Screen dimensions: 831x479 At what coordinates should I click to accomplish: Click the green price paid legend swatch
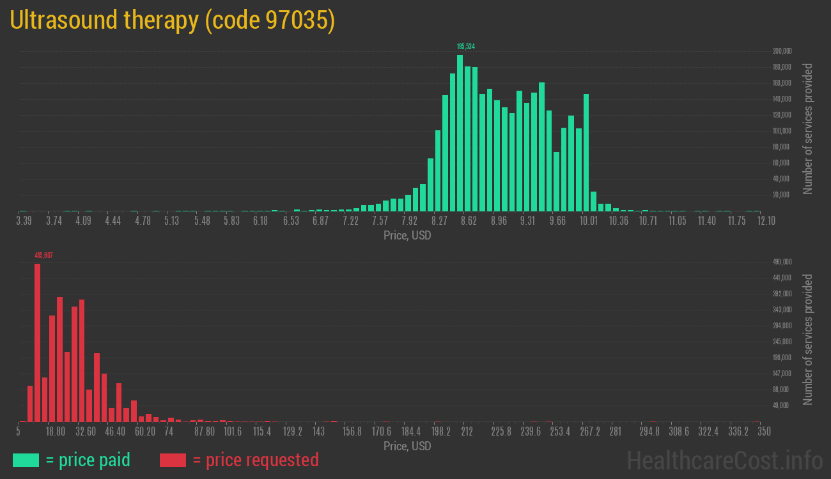tap(26, 460)
